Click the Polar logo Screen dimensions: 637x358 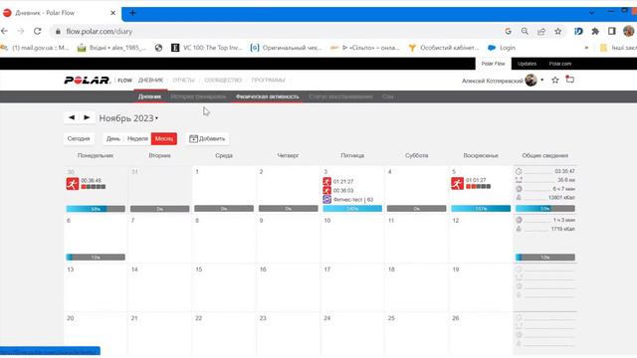[87, 80]
